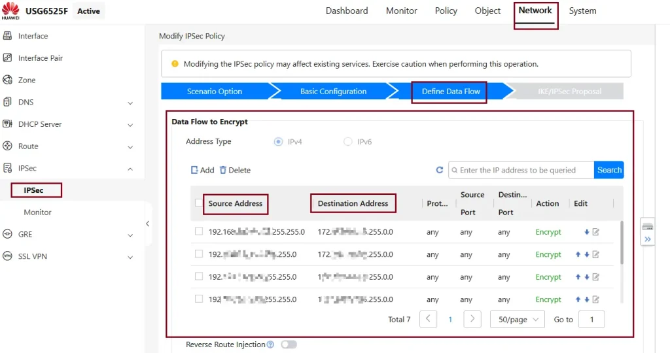Screen dimensions: 670x353
Task: Open the Monitor top tab
Action: click(401, 10)
